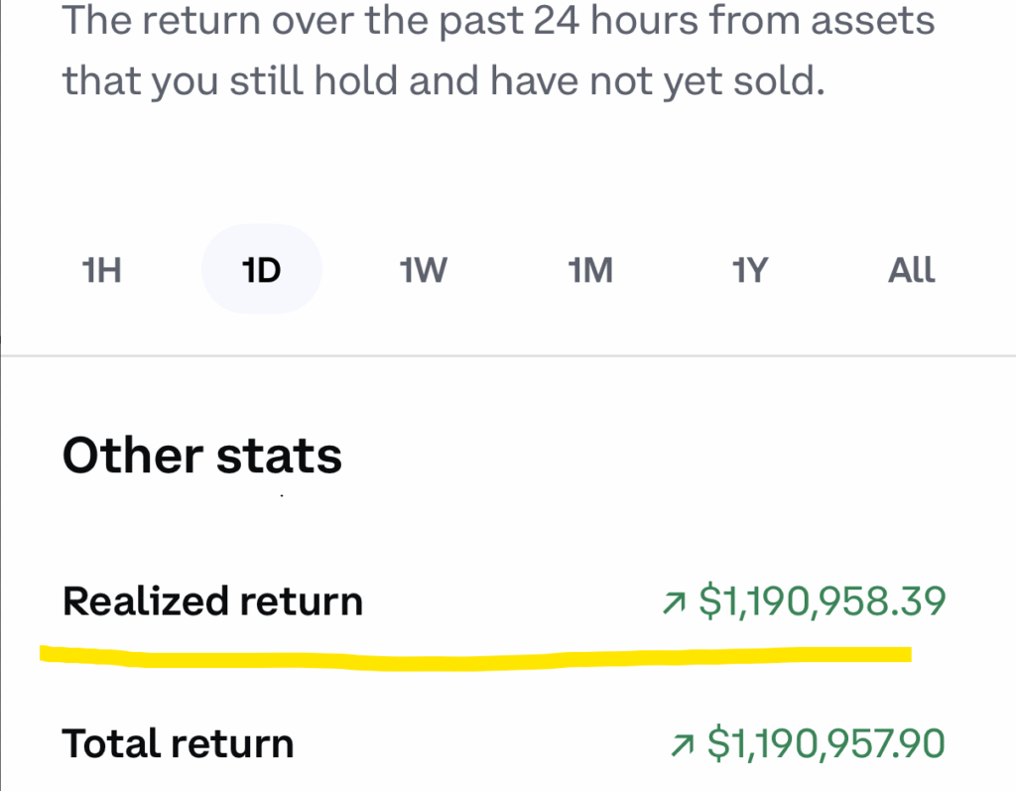Click the green arrow beside Realized return amount
Screen dimensions: 1016x791
pos(675,601)
